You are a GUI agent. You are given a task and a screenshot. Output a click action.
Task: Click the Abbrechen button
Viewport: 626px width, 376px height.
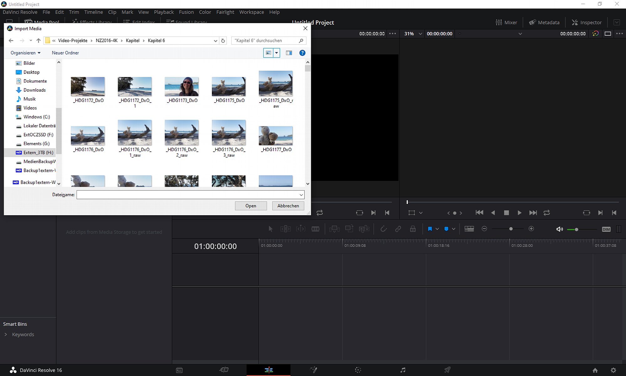pyautogui.click(x=288, y=206)
